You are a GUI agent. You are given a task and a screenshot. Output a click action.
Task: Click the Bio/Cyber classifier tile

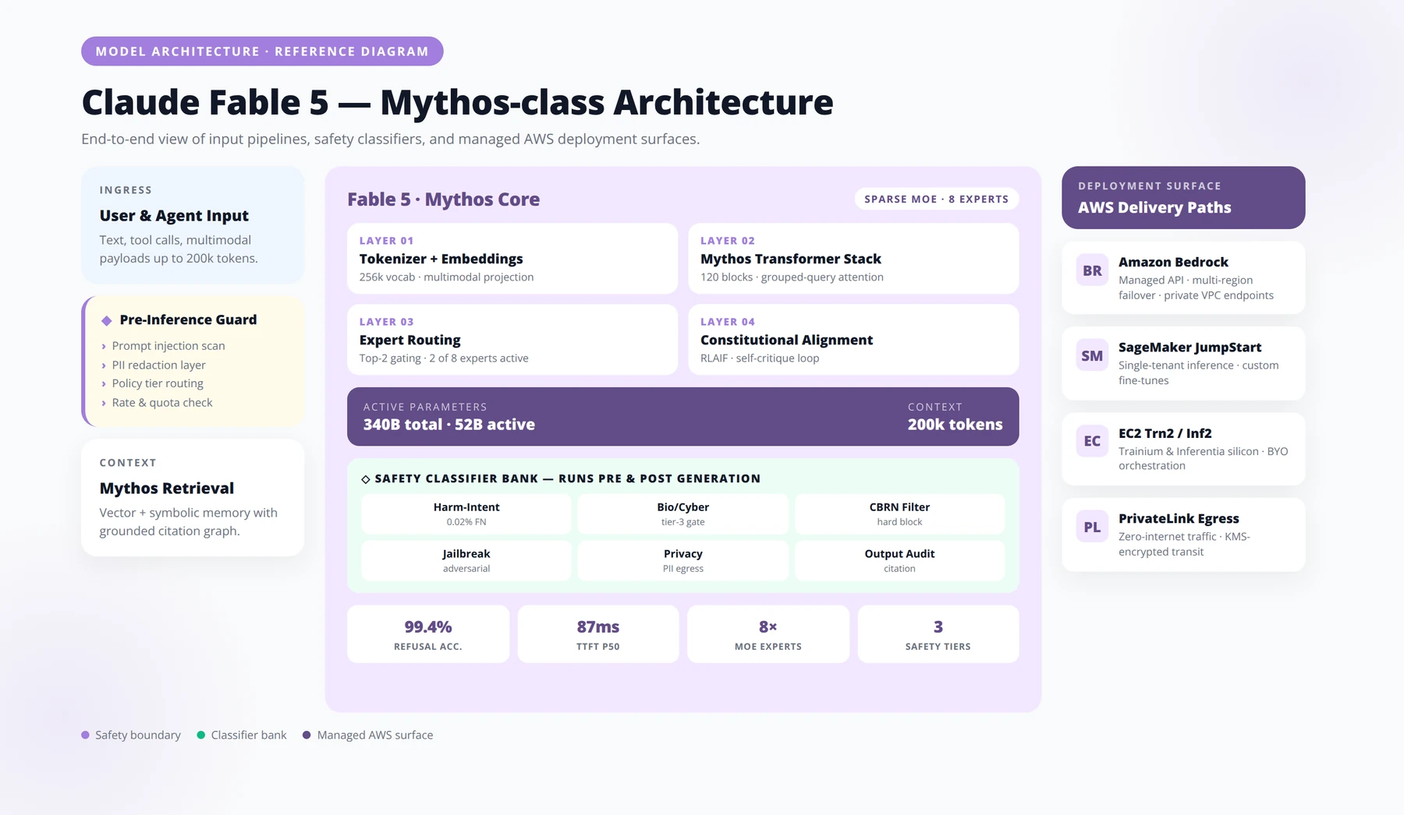[683, 514]
